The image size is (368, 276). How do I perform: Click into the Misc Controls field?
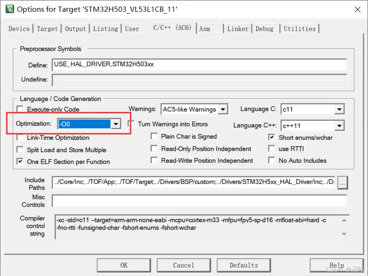pos(199,201)
